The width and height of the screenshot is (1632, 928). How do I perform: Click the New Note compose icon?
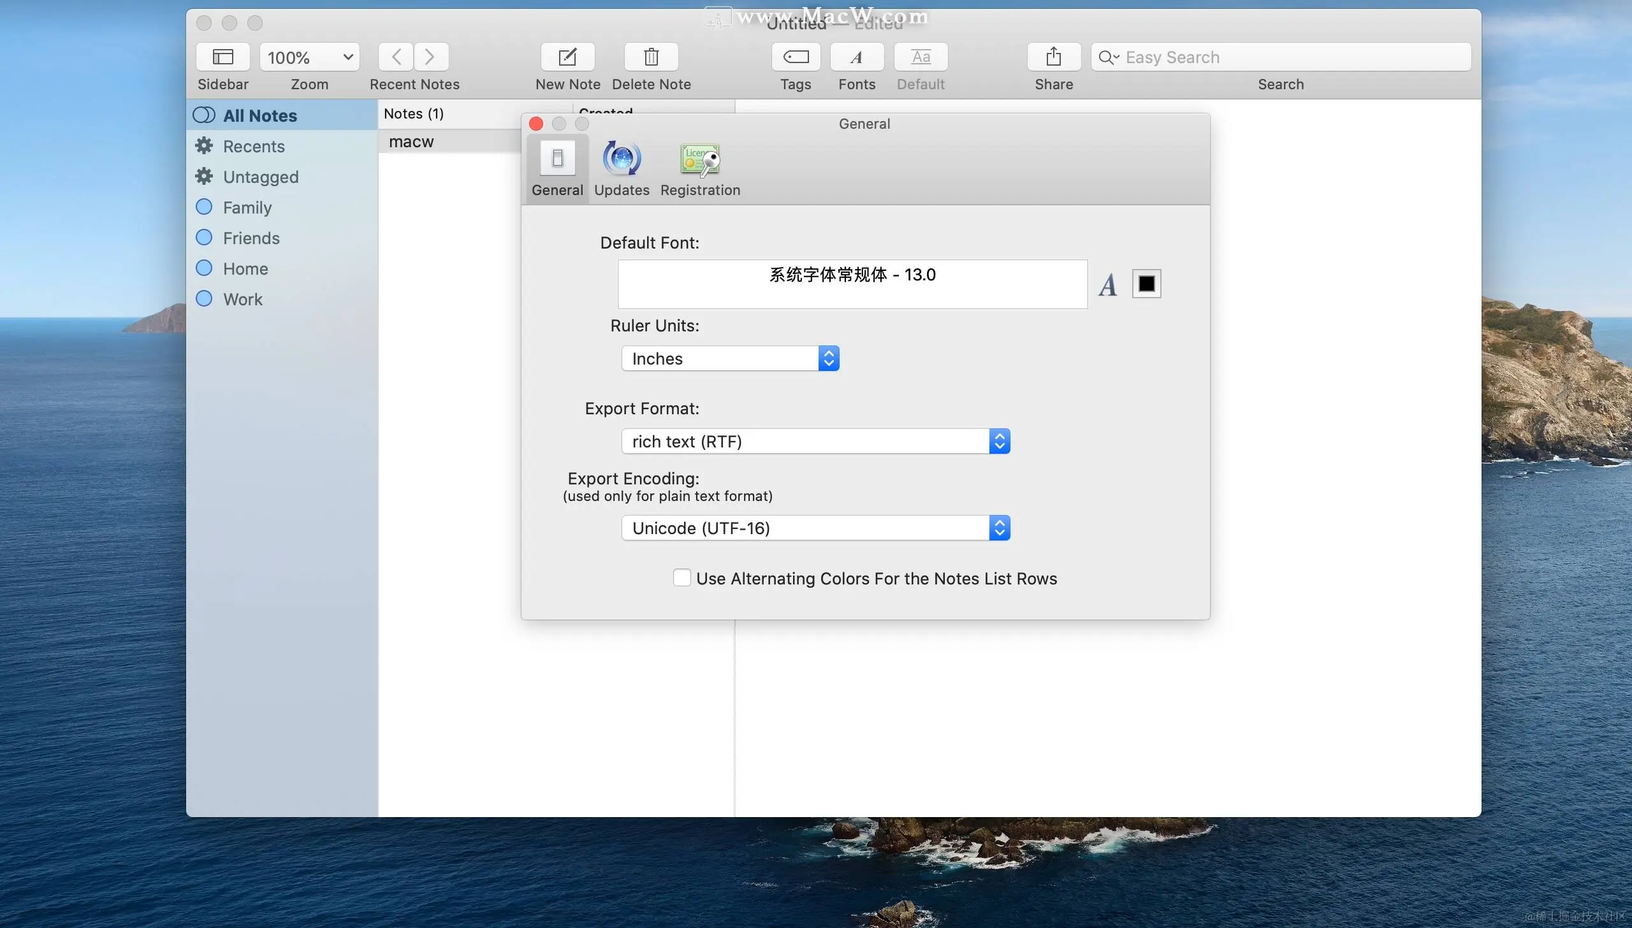(x=567, y=57)
